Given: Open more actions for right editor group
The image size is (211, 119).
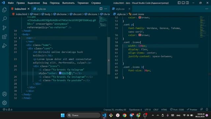Looking at the screenshot, I should pos(207,9).
